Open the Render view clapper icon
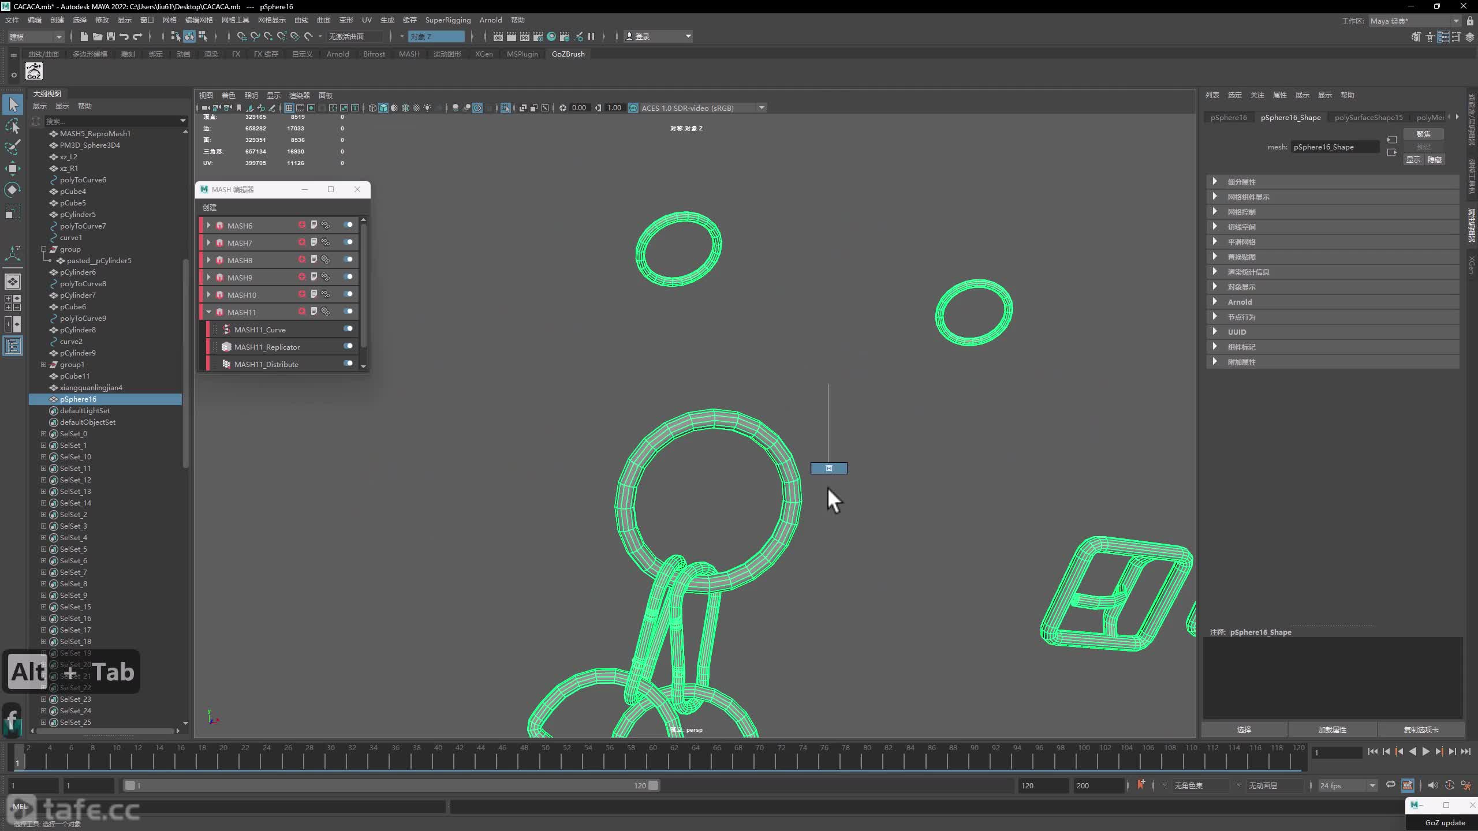1478x831 pixels. (498, 36)
